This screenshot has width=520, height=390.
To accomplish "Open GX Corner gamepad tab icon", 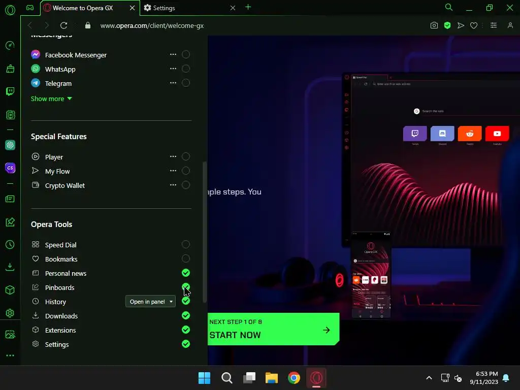I will (30, 8).
